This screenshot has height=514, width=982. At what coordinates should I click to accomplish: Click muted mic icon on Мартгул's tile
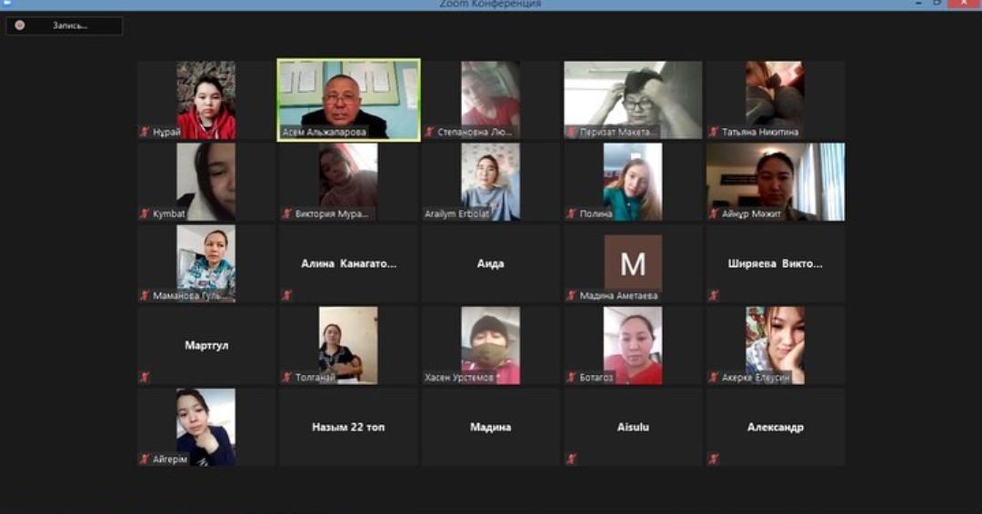[x=144, y=377]
